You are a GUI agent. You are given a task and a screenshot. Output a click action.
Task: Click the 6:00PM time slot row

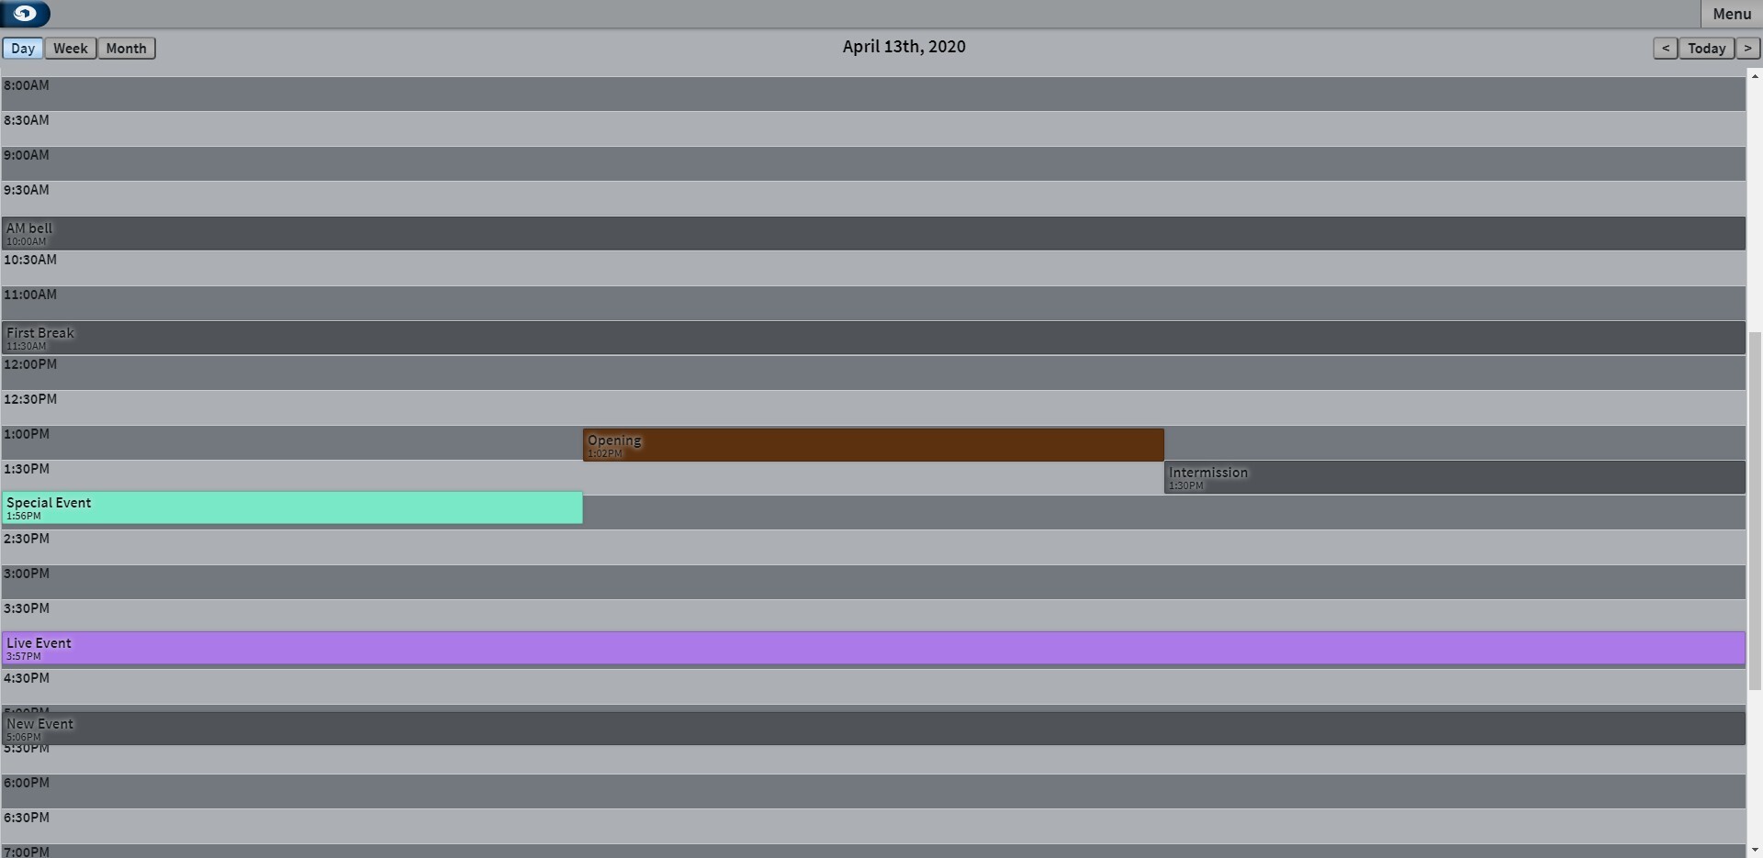(872, 791)
